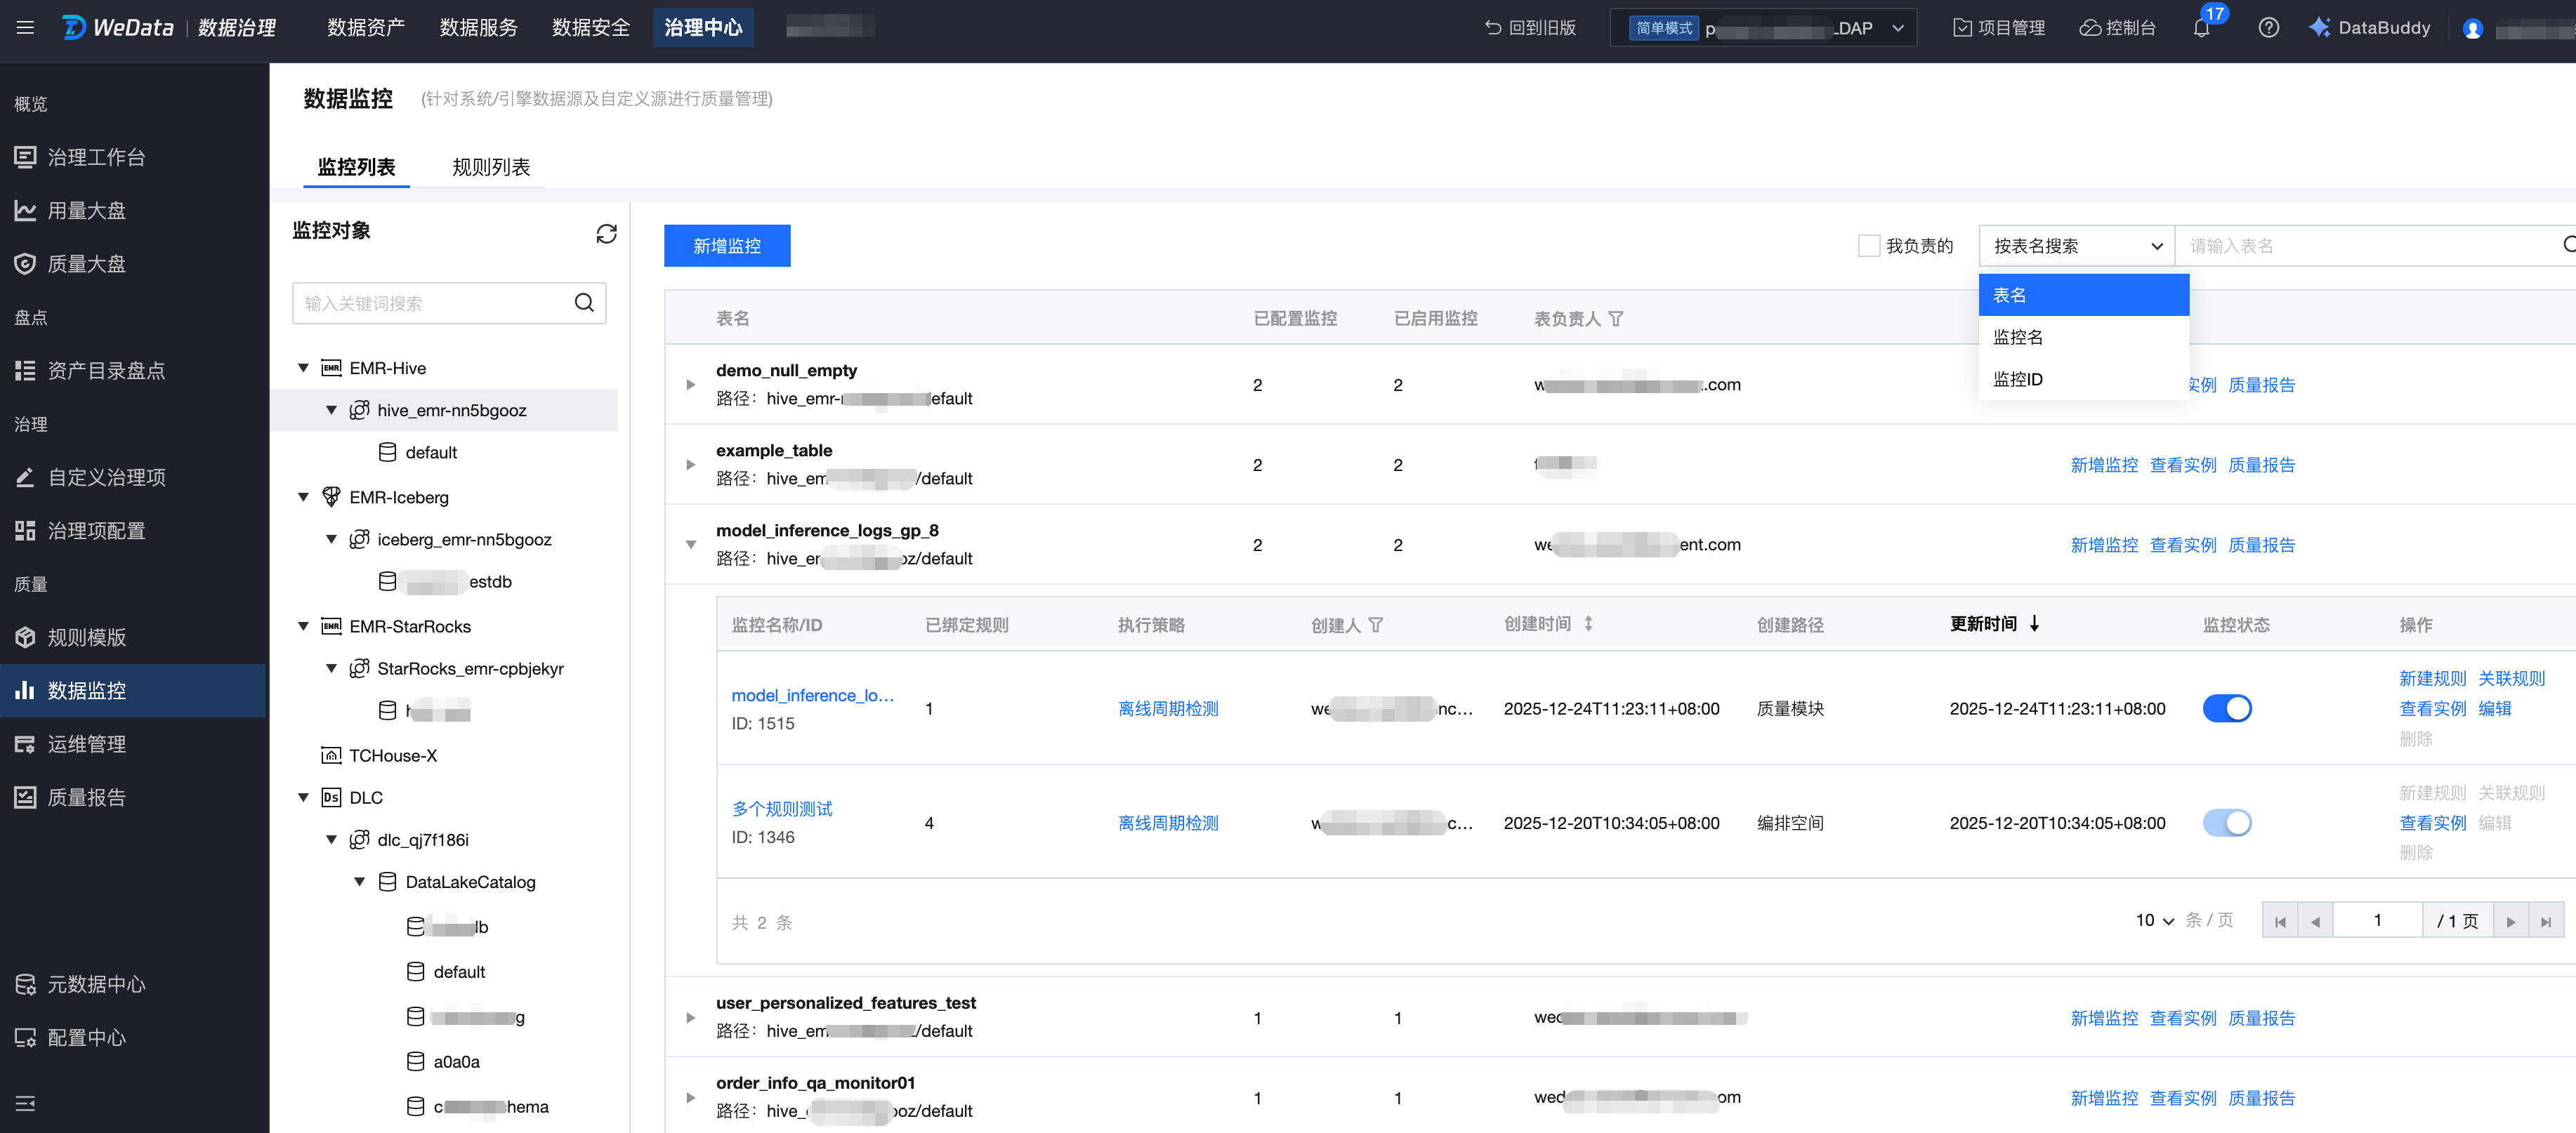
Task: Click the filter icon next to 表负责人
Action: coord(1616,319)
